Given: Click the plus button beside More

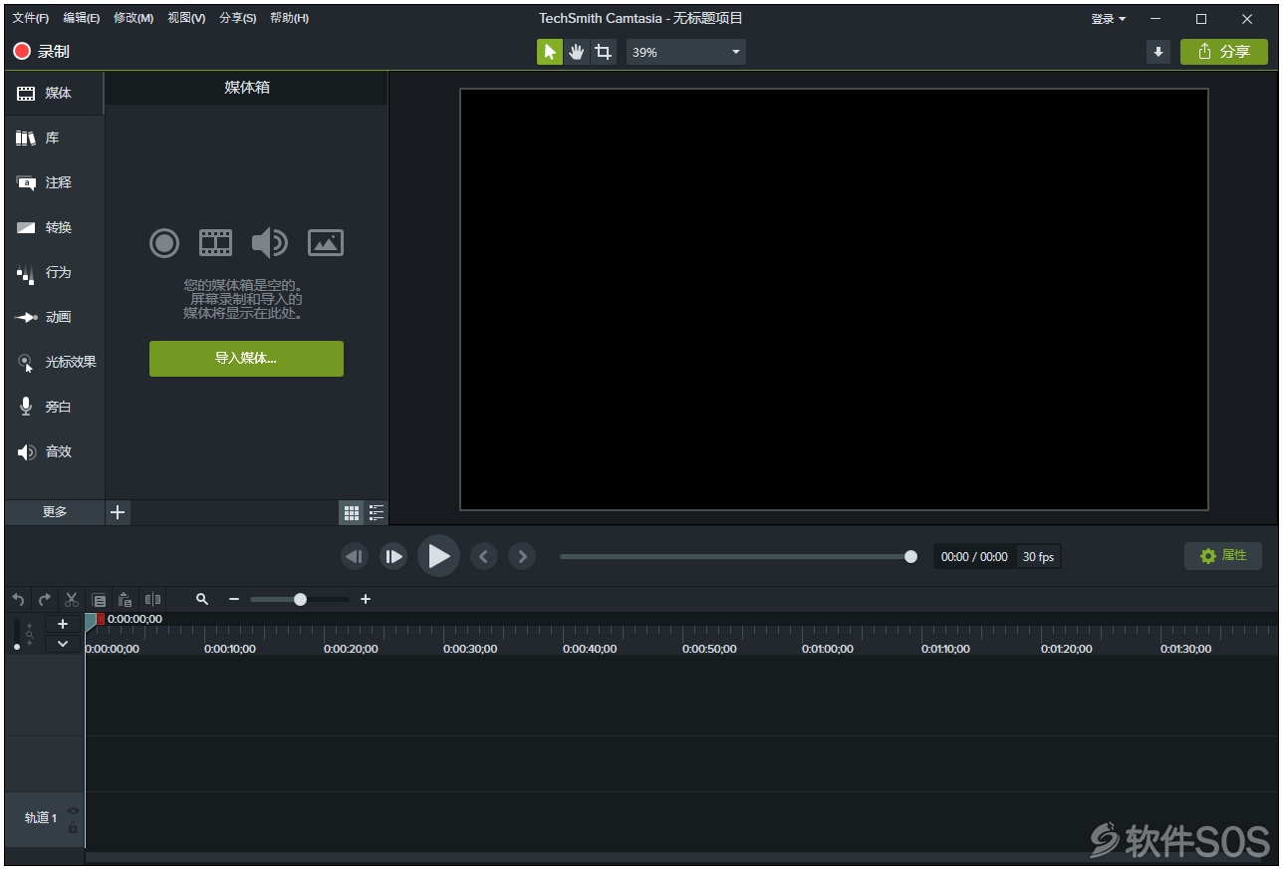Looking at the screenshot, I should (x=118, y=512).
